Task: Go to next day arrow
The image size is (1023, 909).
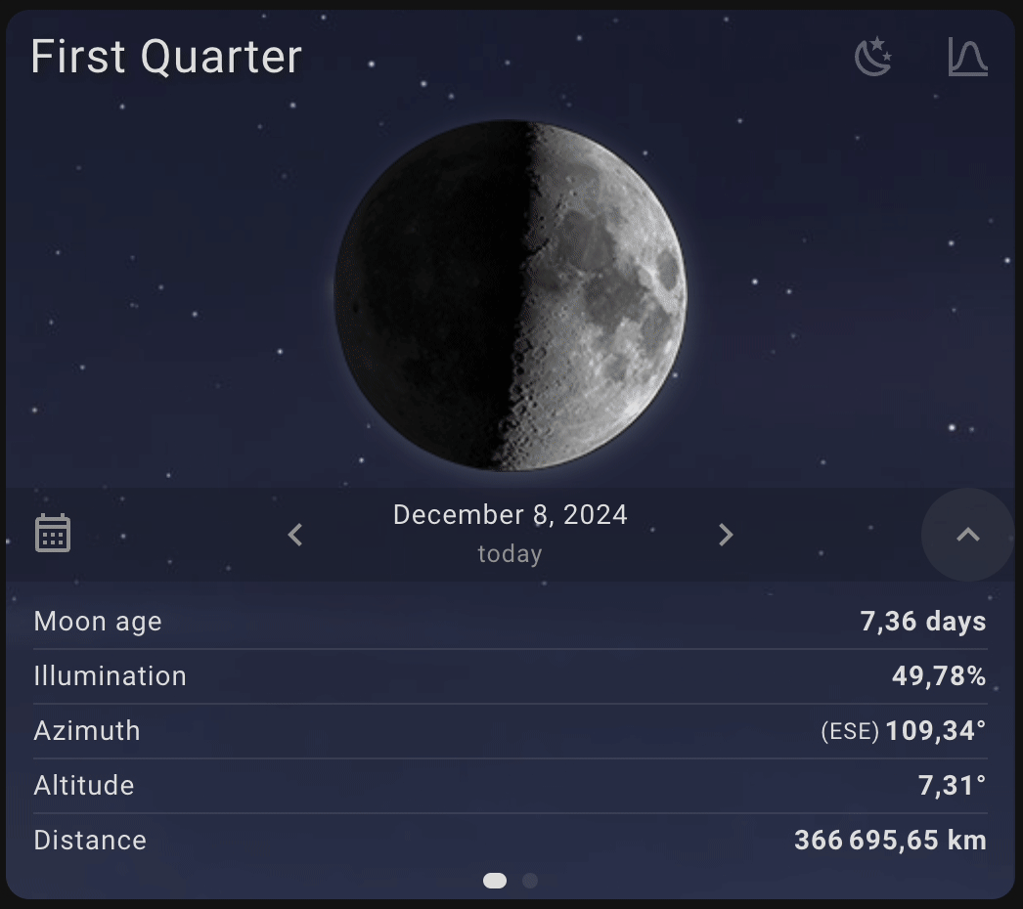Action: [726, 535]
